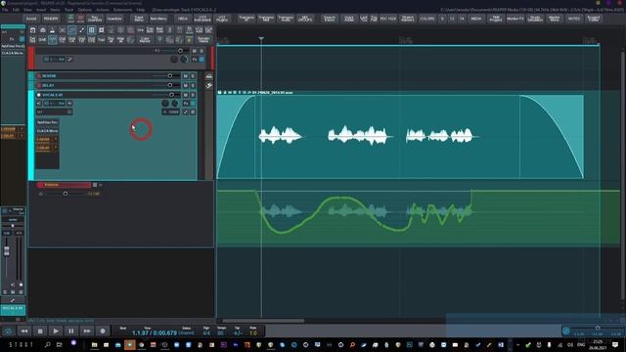Arm the Volume envelope lane
Image resolution: width=626 pixels, height=352 pixels.
point(40,185)
